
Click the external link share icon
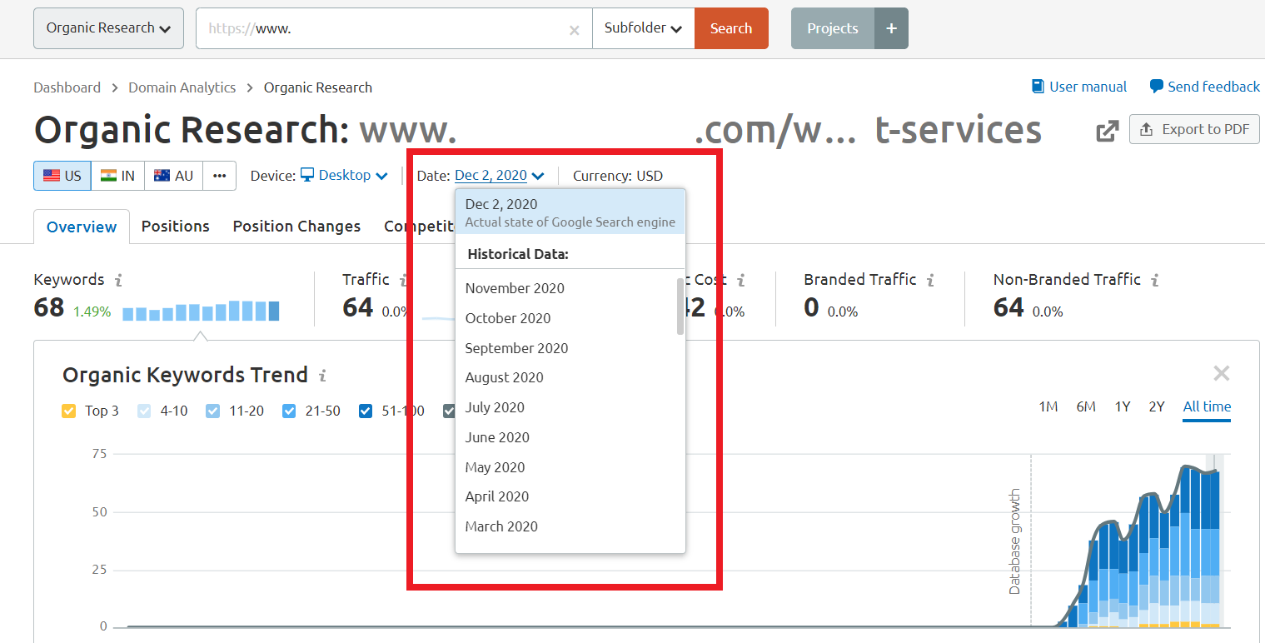pos(1106,131)
